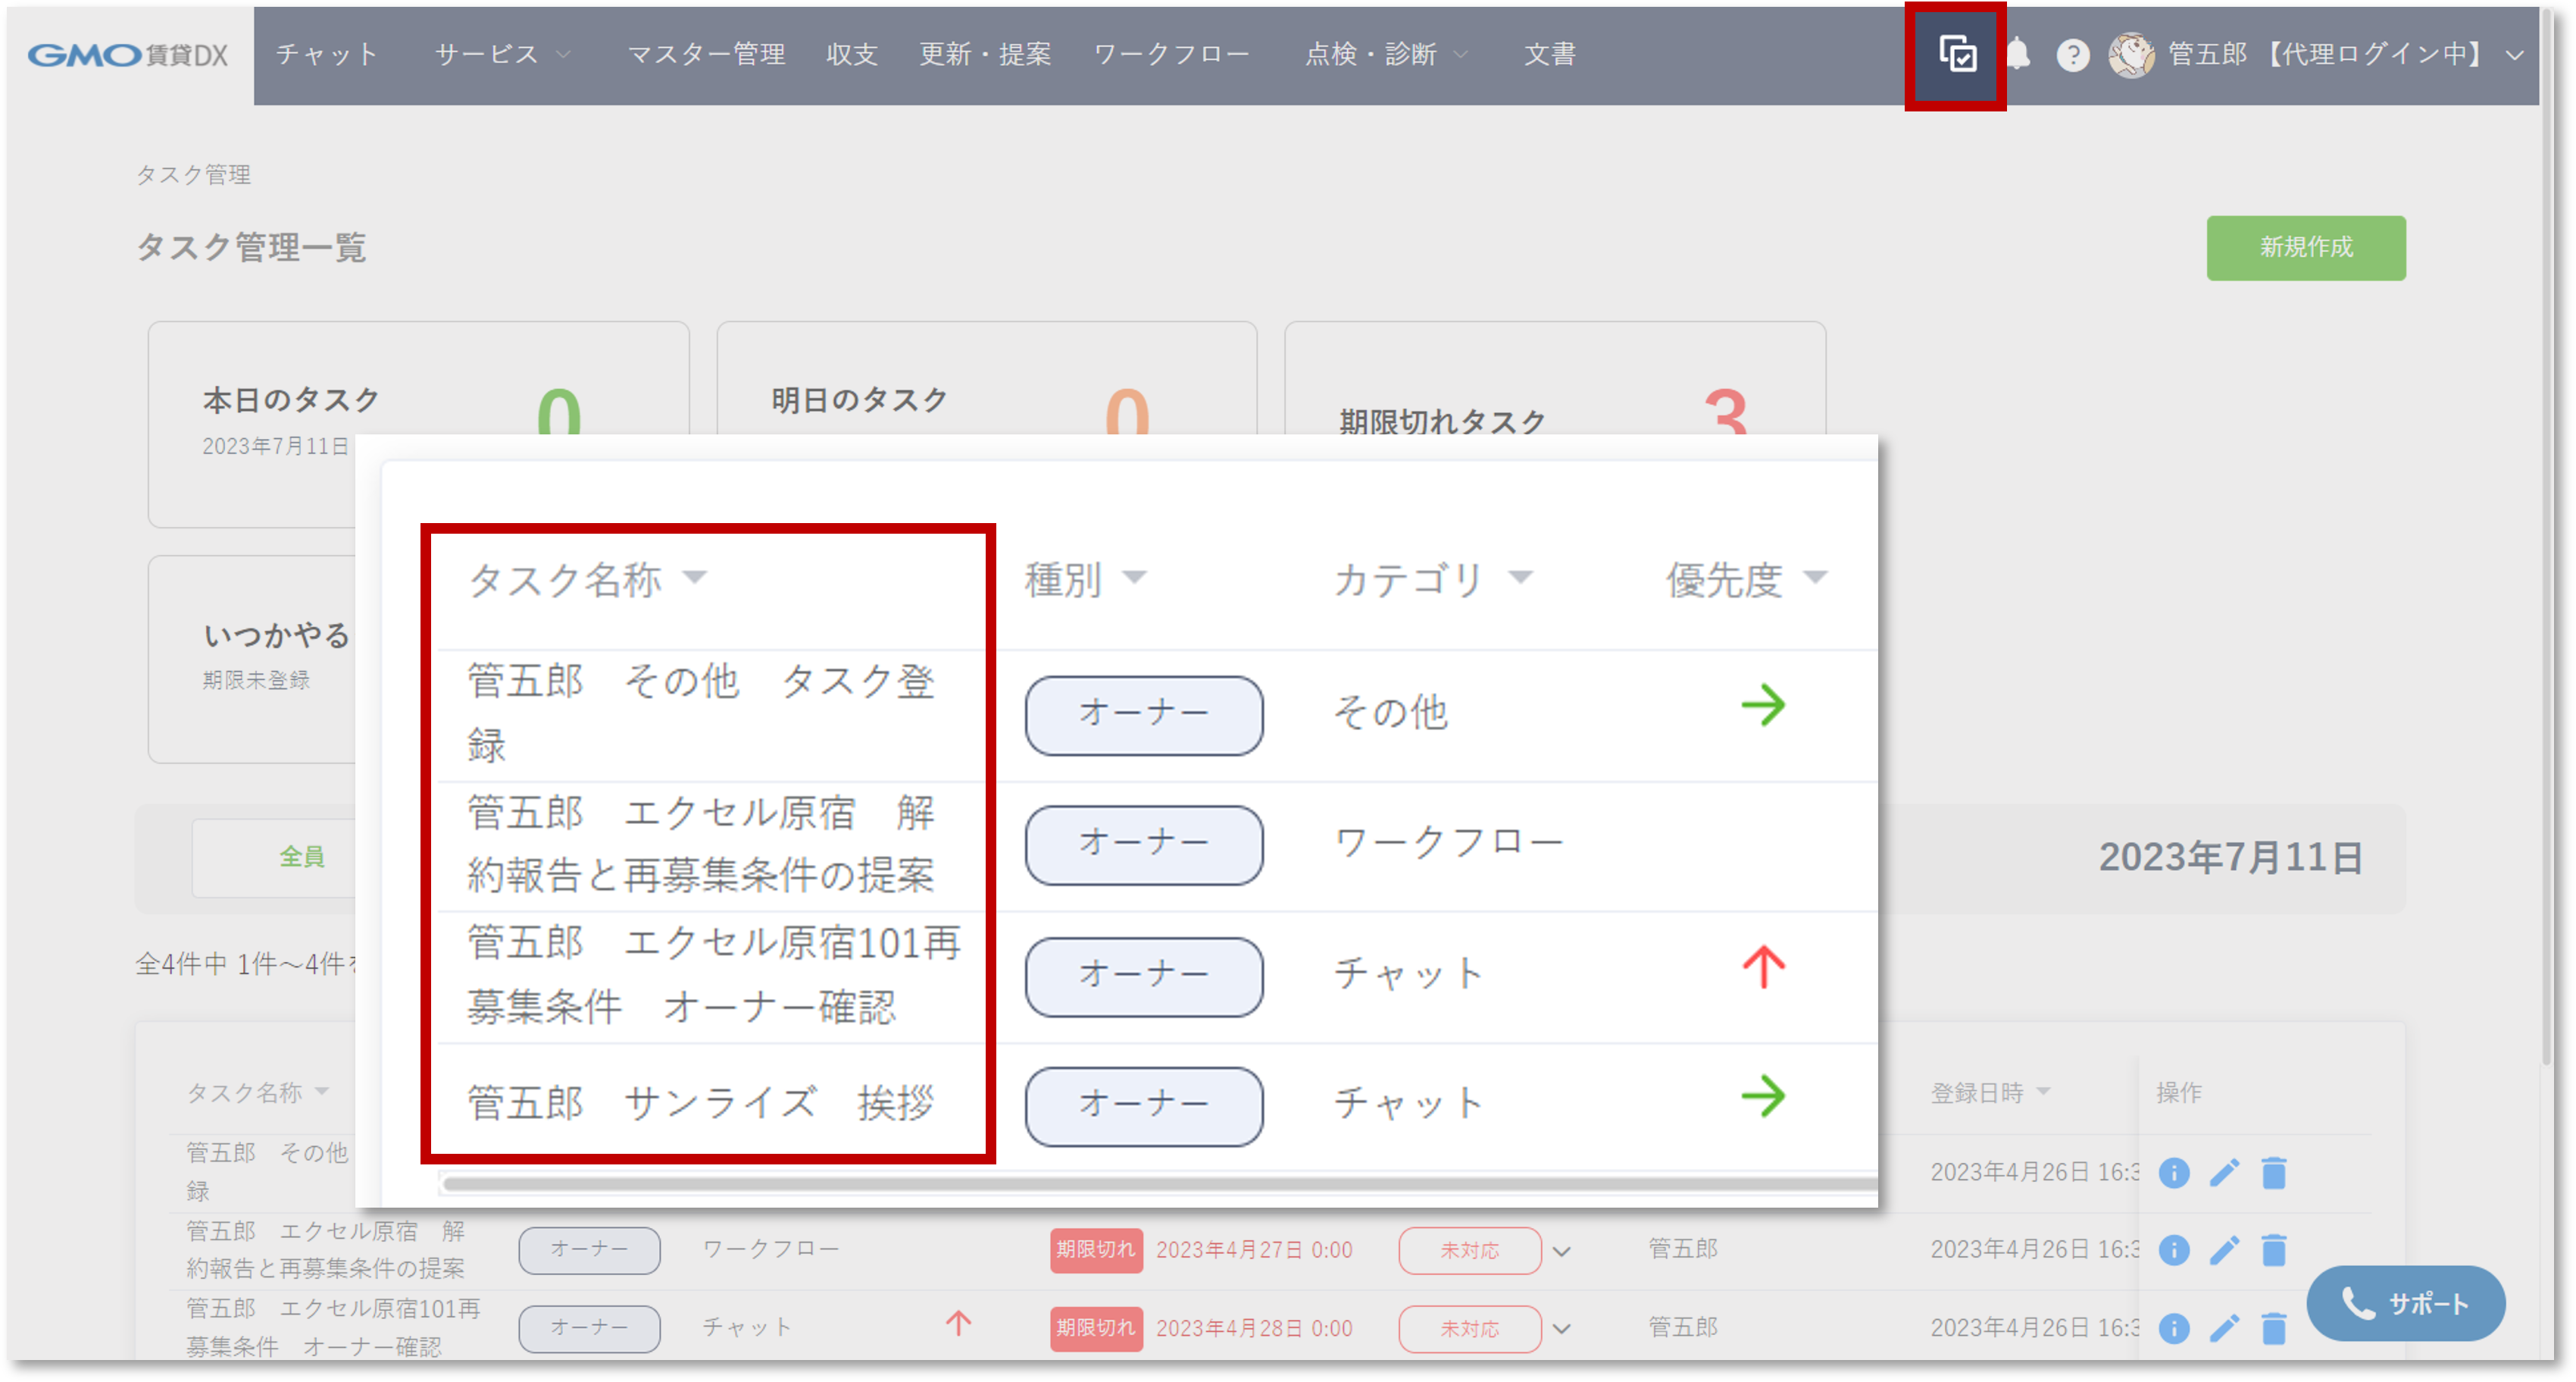This screenshot has height=1382, width=2576.
Task: Click red high-priority arrow on エクセル原宿101 row
Action: [x=1764, y=967]
